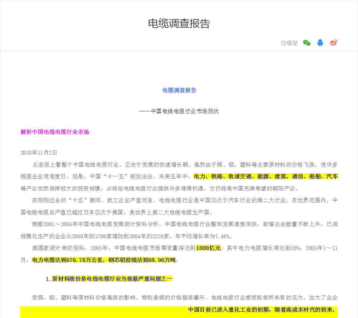The image size is (358, 318).
Task: Share the report to QQ
Action: [320, 43]
